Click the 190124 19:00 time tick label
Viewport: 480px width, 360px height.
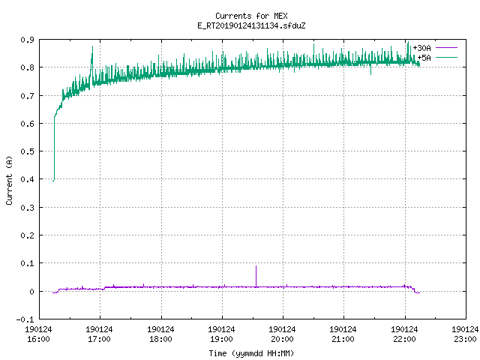(221, 334)
